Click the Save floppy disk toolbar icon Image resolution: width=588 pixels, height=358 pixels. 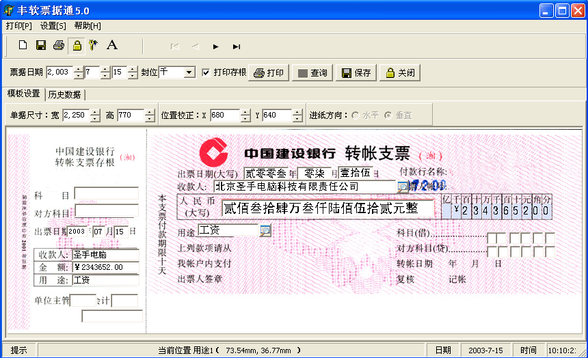point(41,45)
